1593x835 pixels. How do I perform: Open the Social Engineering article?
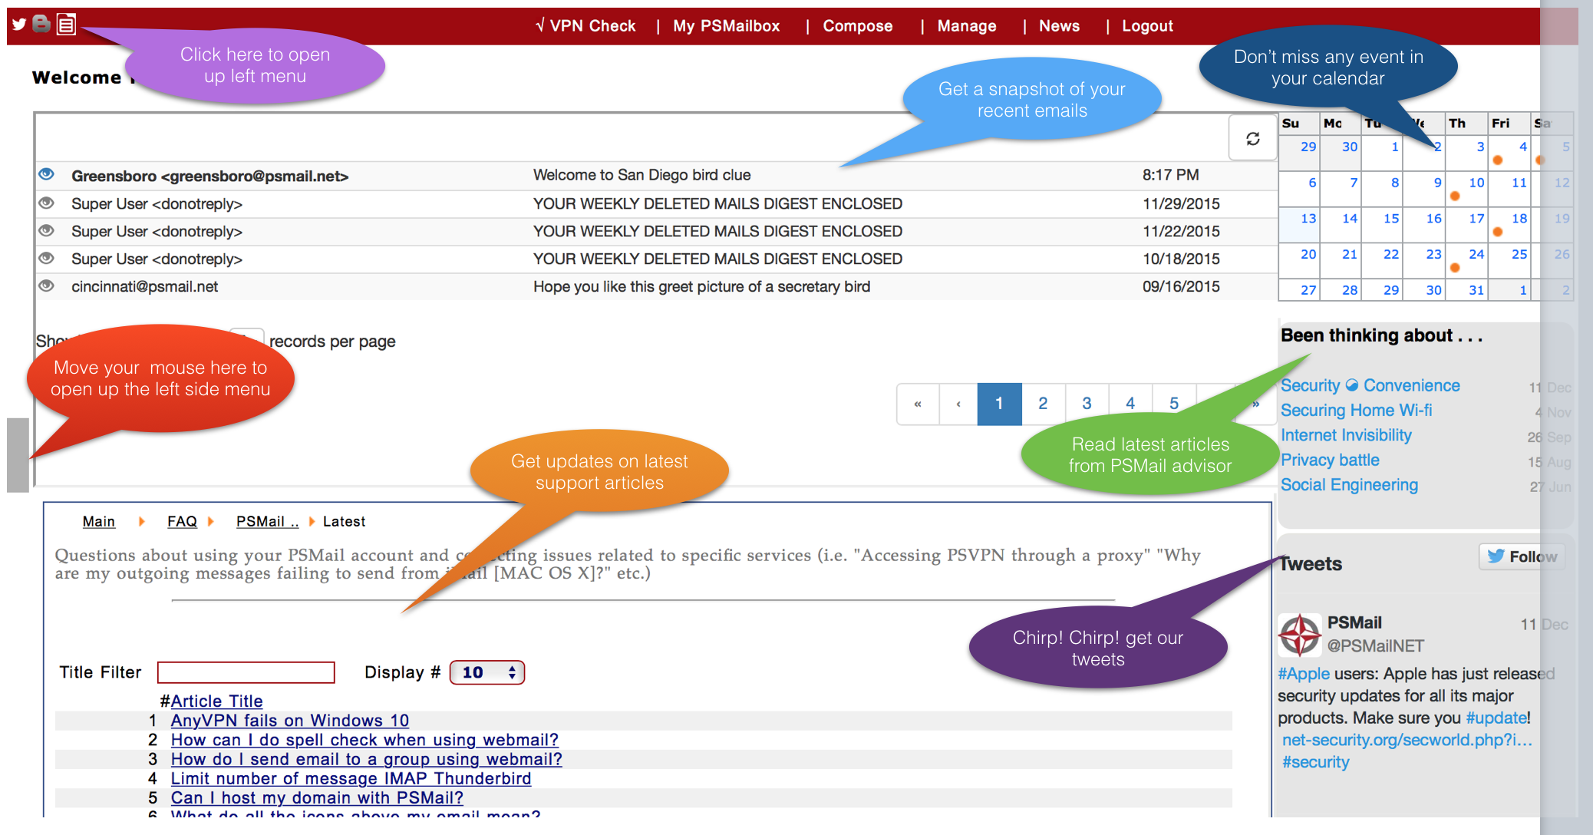1350,485
